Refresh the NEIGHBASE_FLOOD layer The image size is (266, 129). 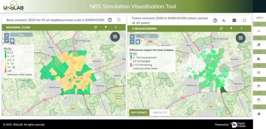click(x=96, y=27)
